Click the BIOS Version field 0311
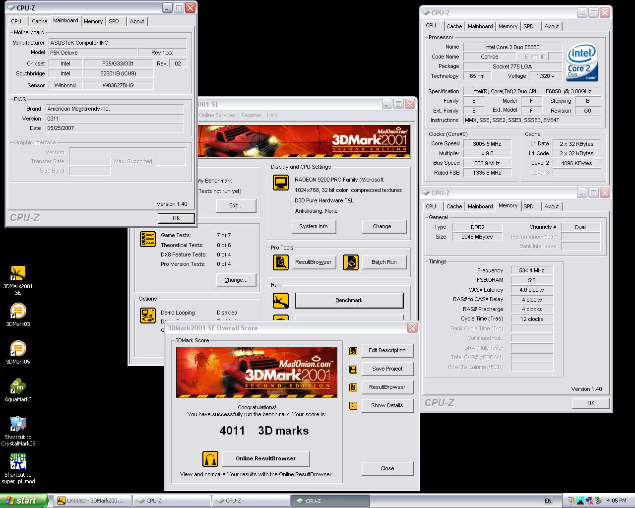 115,119
